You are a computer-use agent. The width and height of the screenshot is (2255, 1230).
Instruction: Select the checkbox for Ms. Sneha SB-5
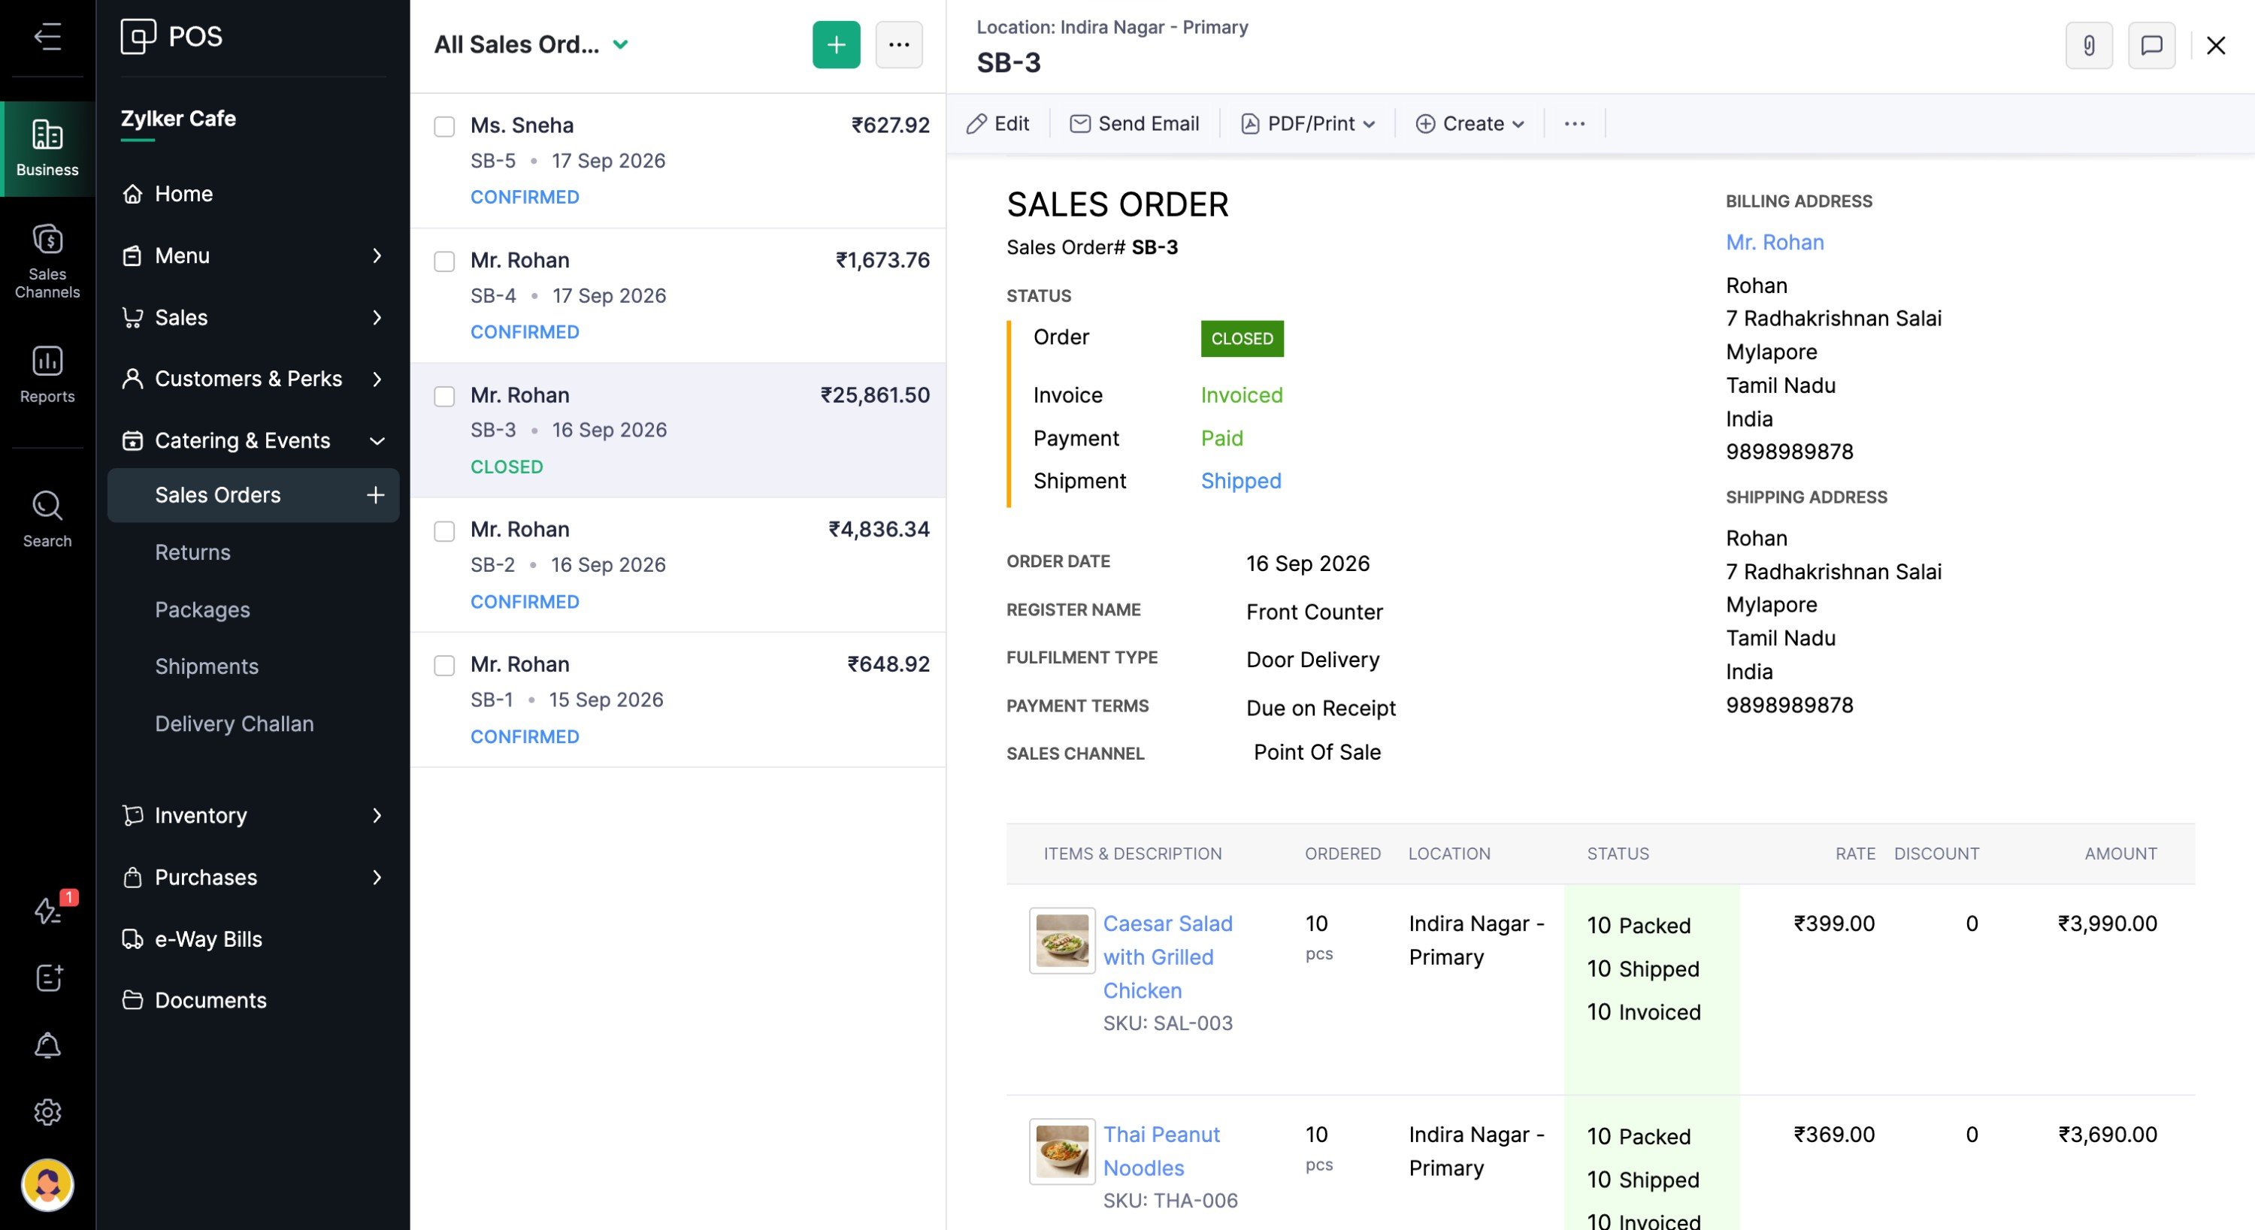[x=445, y=126]
